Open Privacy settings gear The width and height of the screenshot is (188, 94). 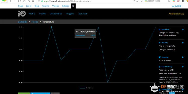click(183, 43)
